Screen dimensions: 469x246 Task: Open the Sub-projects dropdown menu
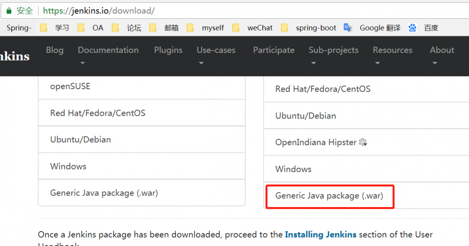coord(333,55)
